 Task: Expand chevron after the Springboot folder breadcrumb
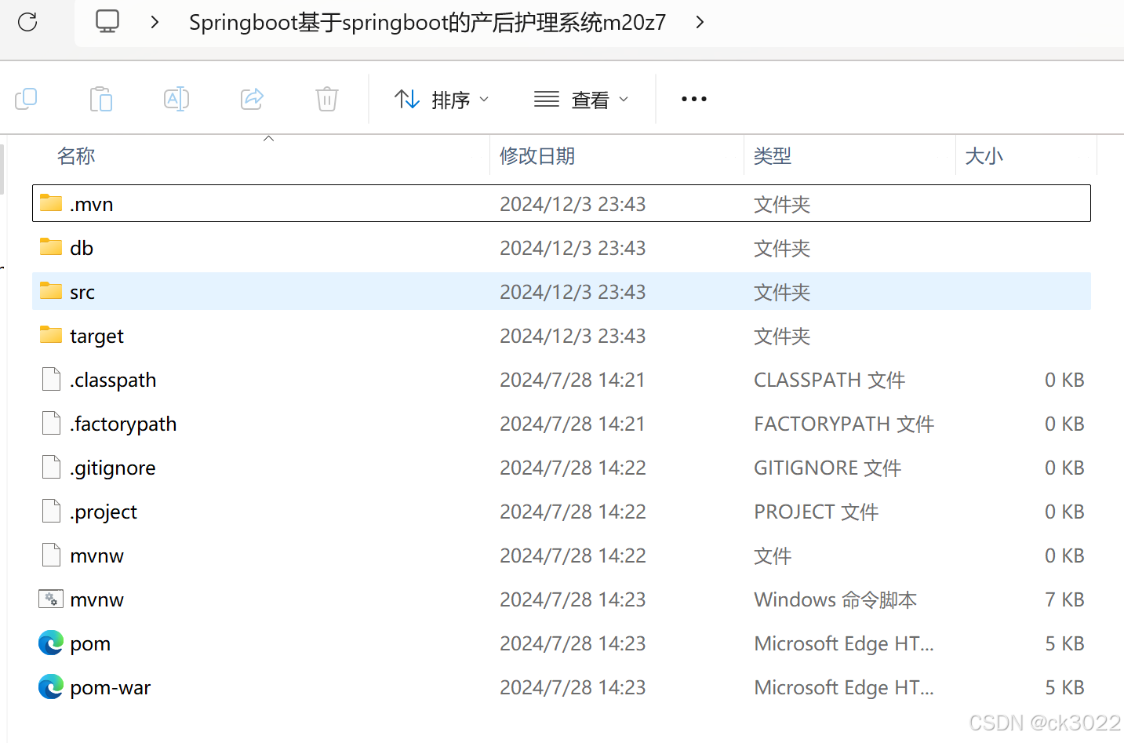point(700,22)
